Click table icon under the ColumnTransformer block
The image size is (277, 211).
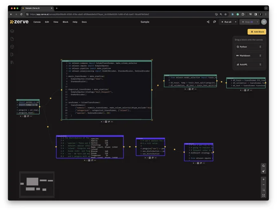pos(106,122)
